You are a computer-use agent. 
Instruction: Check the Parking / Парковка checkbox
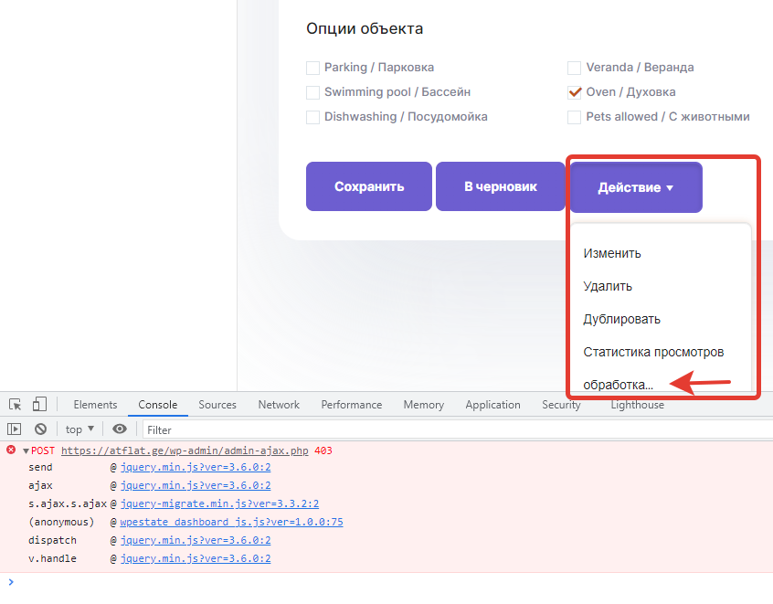312,68
